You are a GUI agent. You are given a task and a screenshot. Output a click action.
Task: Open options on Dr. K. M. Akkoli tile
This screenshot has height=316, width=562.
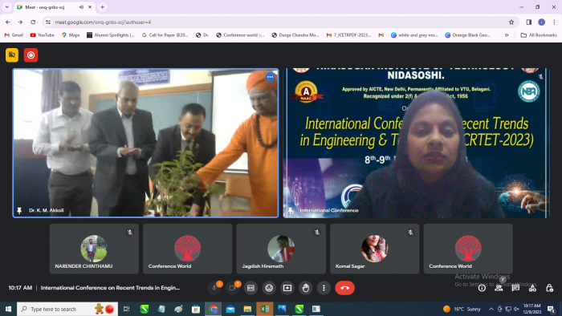point(270,77)
